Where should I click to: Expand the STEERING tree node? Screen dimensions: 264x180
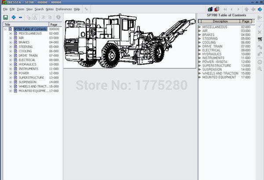(x=11, y=47)
